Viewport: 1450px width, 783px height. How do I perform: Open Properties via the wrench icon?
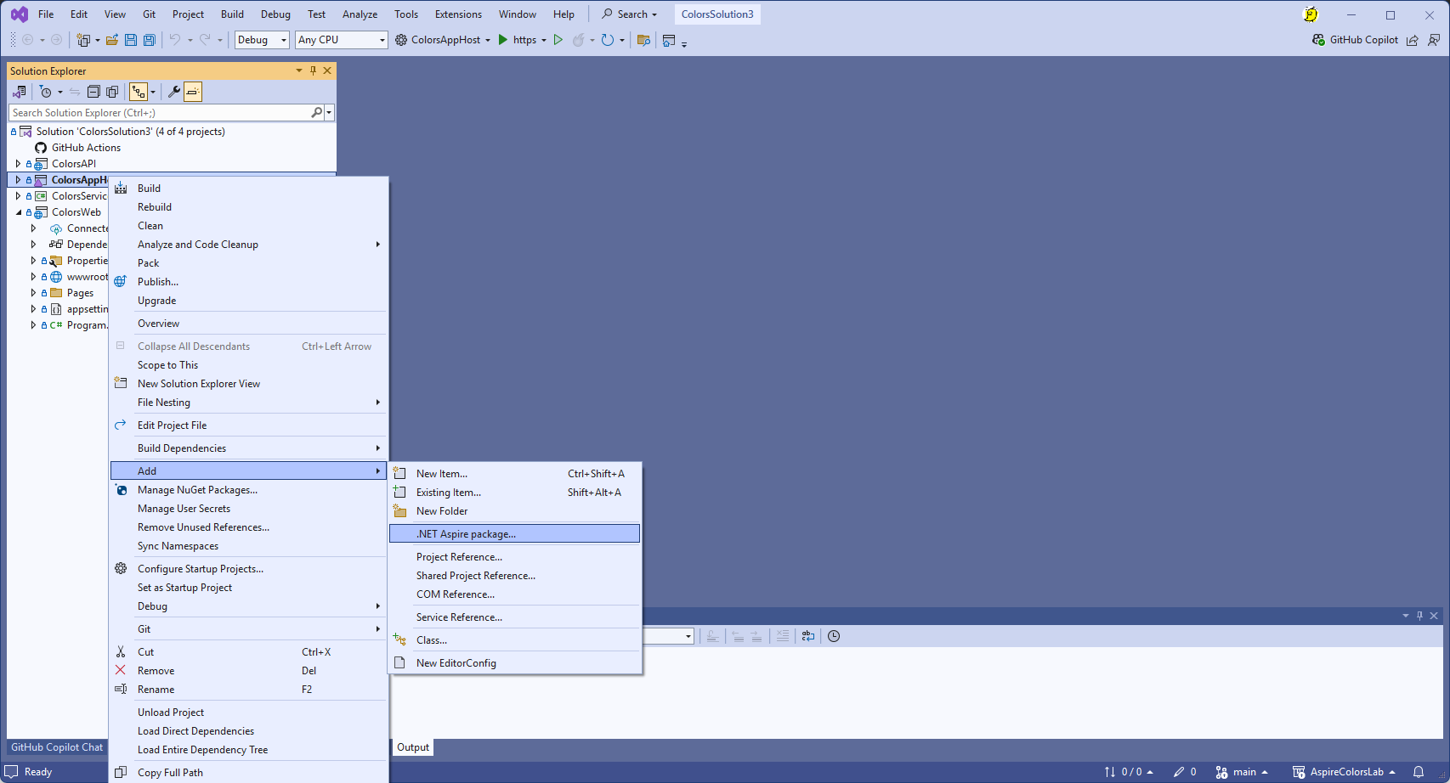point(174,92)
